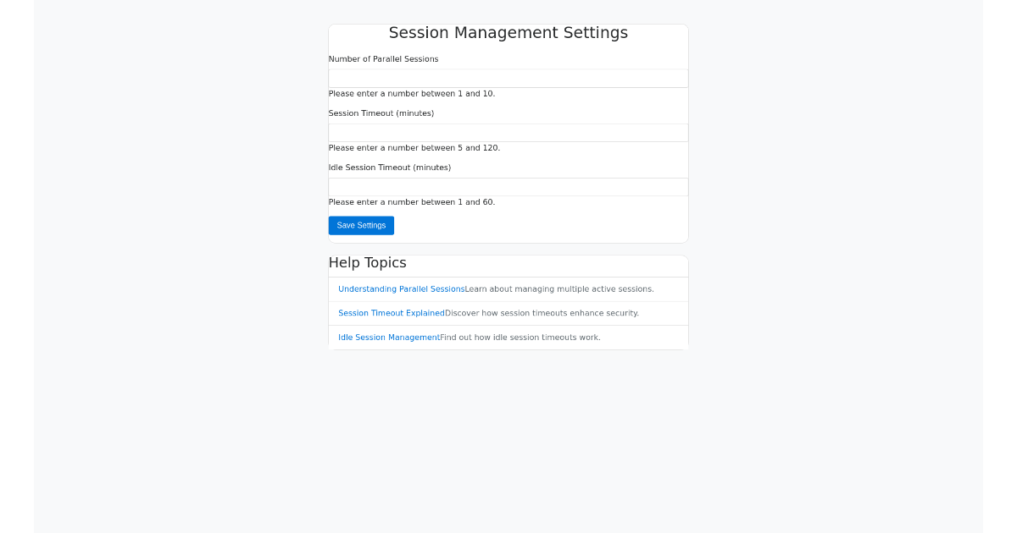Click the hint about 1 and 10
This screenshot has width=1017, height=533.
coord(411,94)
